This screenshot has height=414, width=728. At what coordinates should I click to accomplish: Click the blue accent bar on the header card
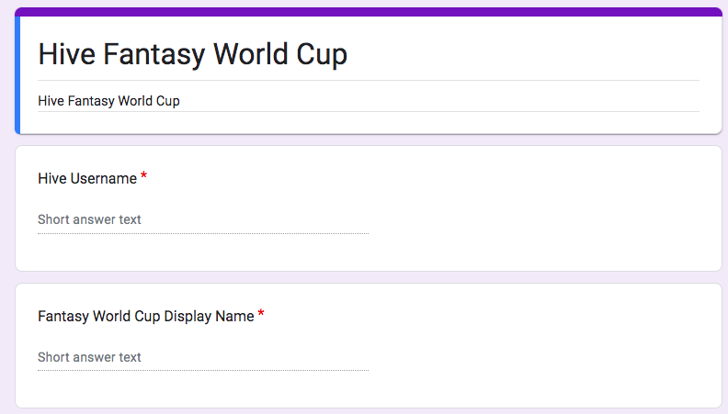coord(17,75)
